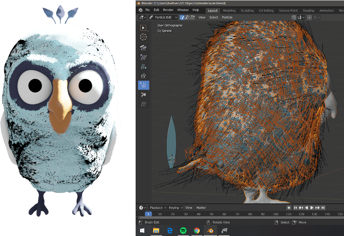Open the Render menu
The height and width of the screenshot is (236, 344).
click(x=168, y=10)
